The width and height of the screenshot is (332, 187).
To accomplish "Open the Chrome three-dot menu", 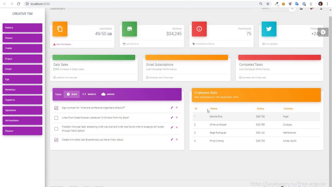I will pos(327,4).
